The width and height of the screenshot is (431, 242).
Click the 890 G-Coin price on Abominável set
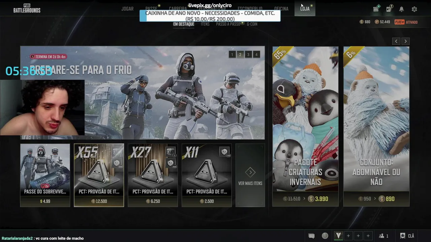[x=387, y=199]
